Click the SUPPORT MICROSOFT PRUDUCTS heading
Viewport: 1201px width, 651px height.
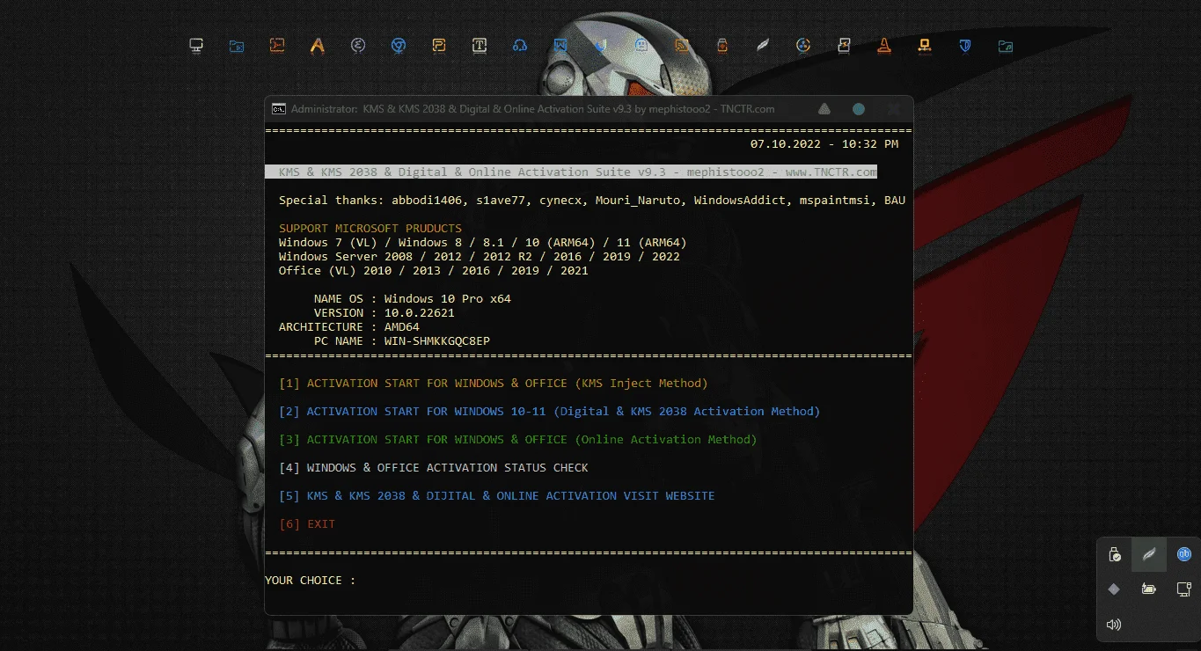370,229
